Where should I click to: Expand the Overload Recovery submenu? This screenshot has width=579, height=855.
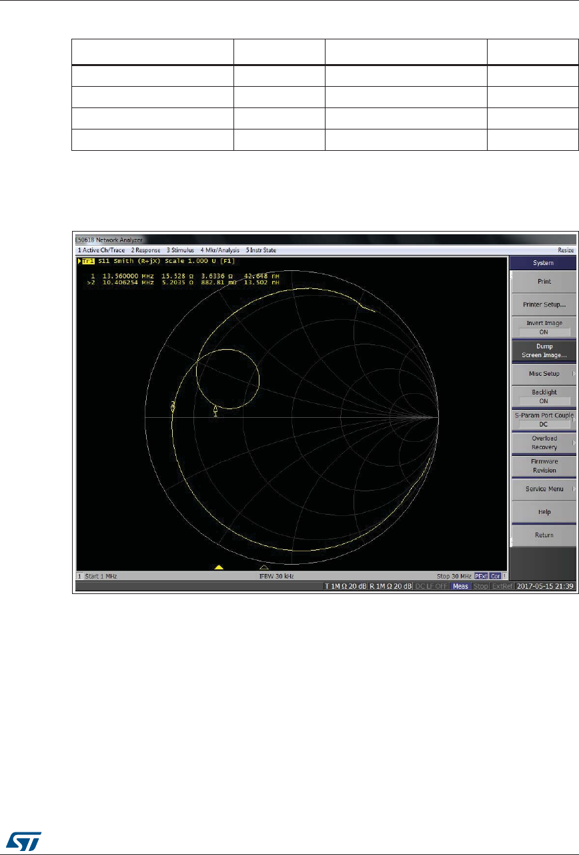(x=544, y=443)
